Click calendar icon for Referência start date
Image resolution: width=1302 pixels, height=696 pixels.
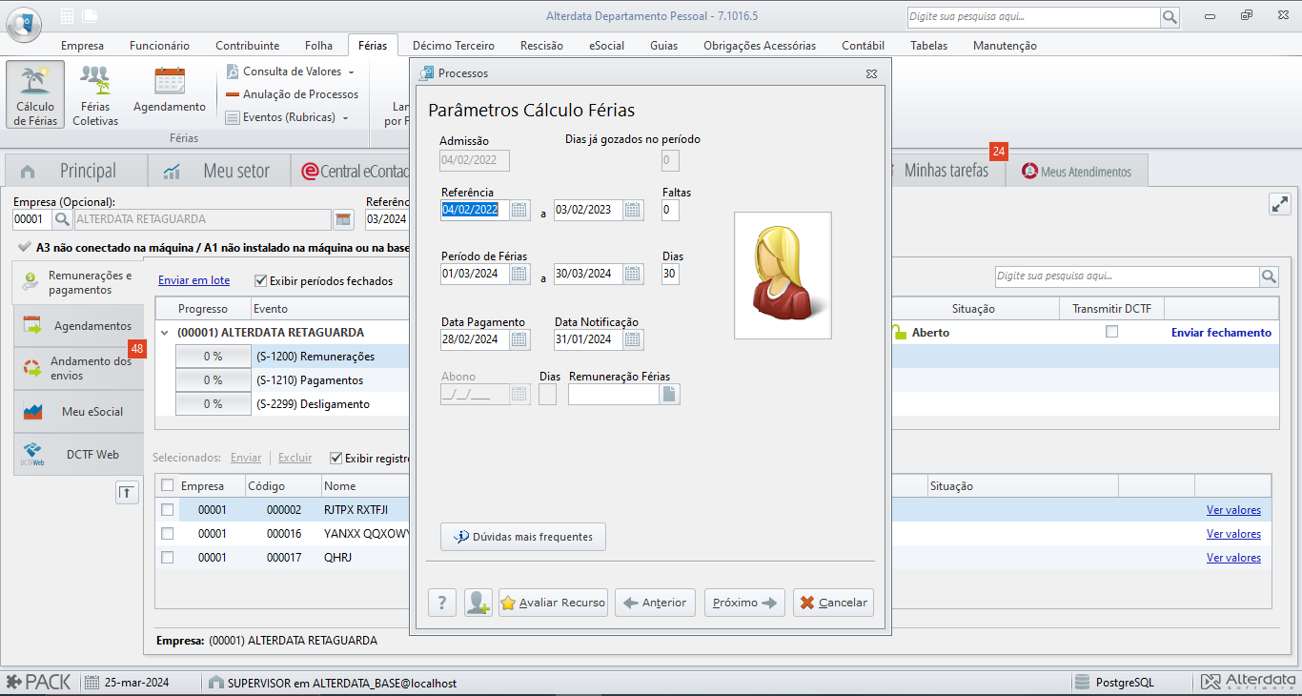pos(519,210)
